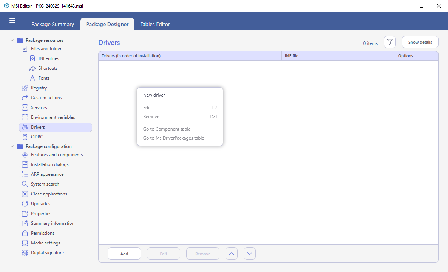448x272 pixels.
Task: Click the Files and folders icon
Action: 25,49
